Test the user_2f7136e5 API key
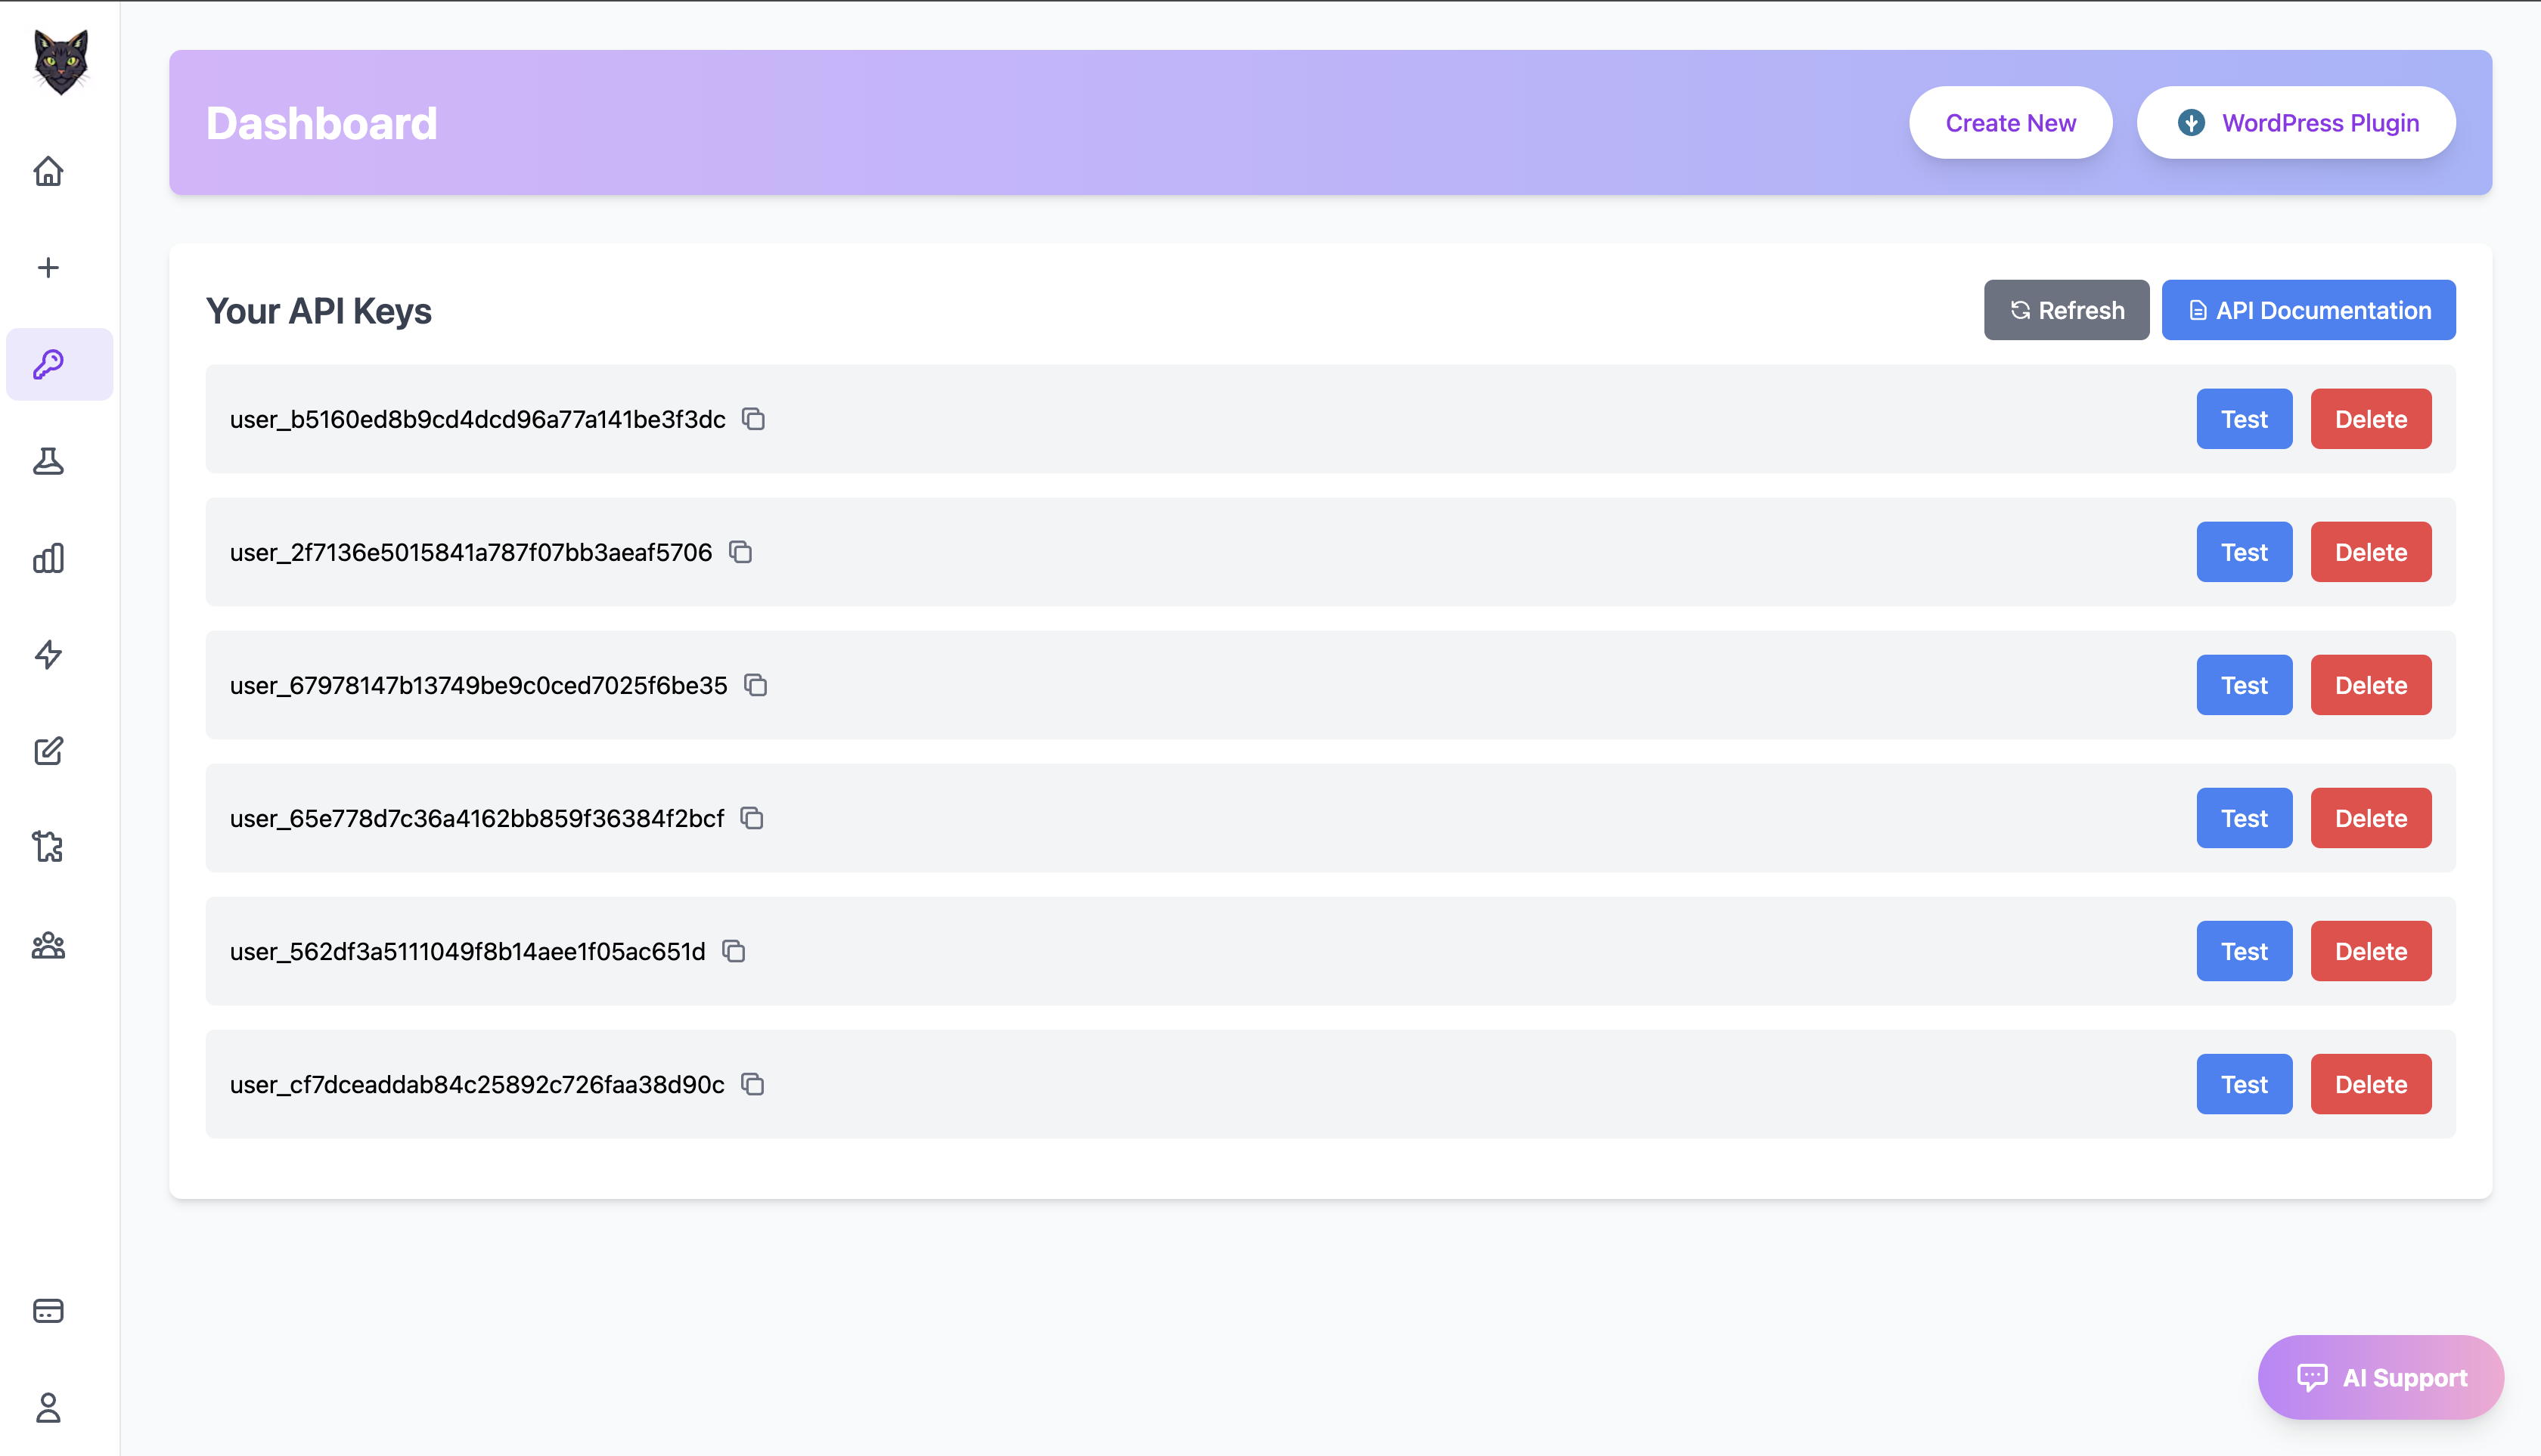 (x=2244, y=552)
